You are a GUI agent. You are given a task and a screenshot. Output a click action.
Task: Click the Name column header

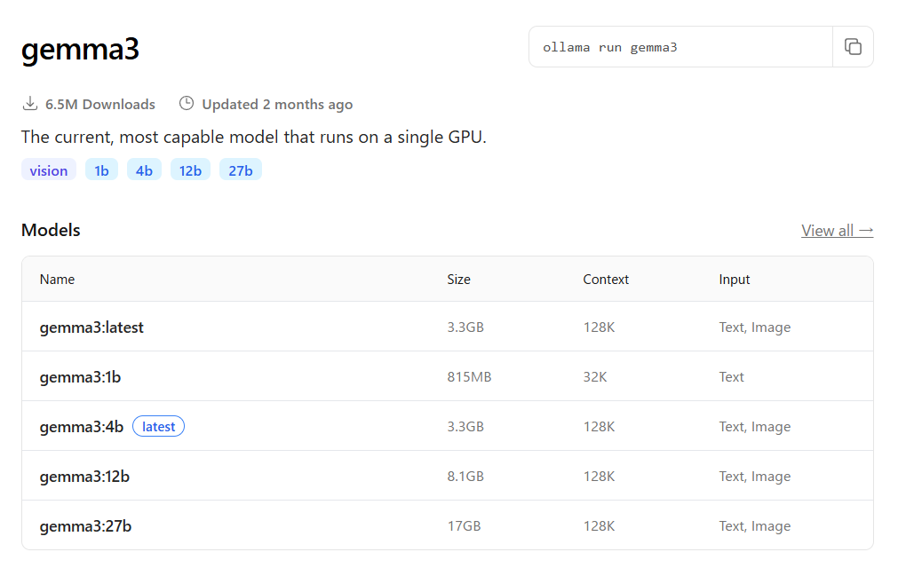point(57,280)
